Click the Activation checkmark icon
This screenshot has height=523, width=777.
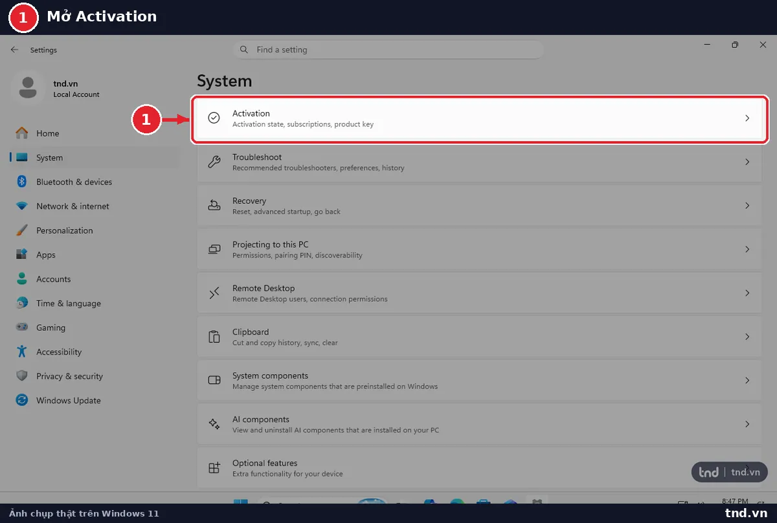pyautogui.click(x=214, y=118)
